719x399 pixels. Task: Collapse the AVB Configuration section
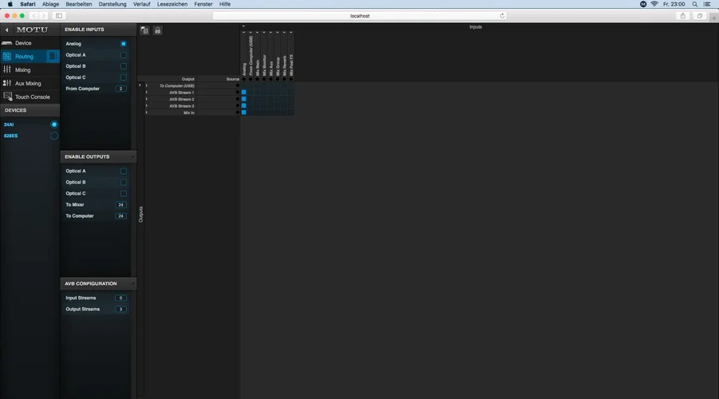[x=133, y=283]
